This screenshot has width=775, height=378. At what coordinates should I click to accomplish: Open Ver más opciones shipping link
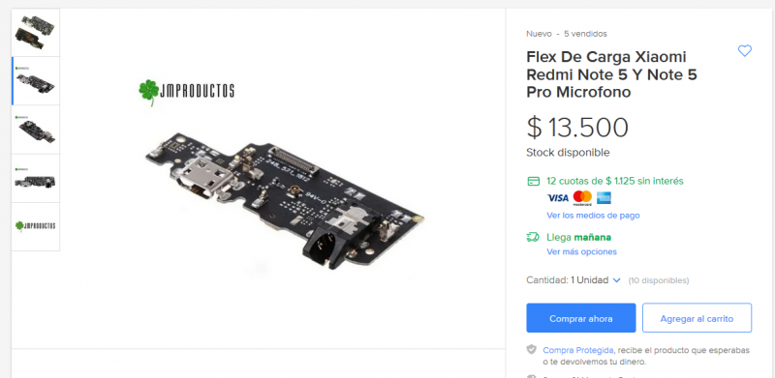(x=582, y=251)
